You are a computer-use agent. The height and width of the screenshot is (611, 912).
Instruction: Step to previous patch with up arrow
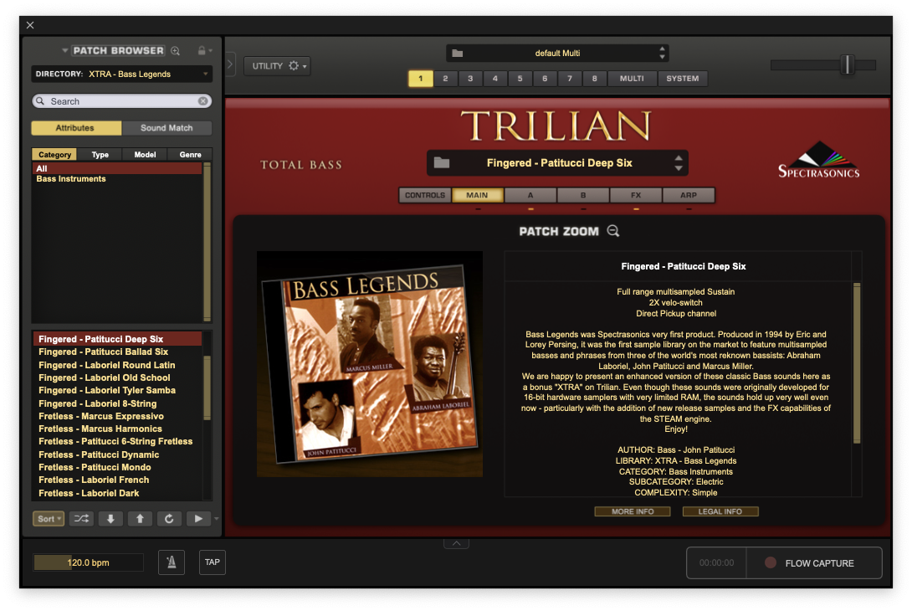(x=140, y=518)
